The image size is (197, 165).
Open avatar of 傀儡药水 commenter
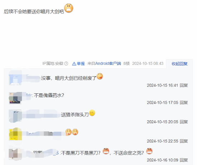[15, 98]
